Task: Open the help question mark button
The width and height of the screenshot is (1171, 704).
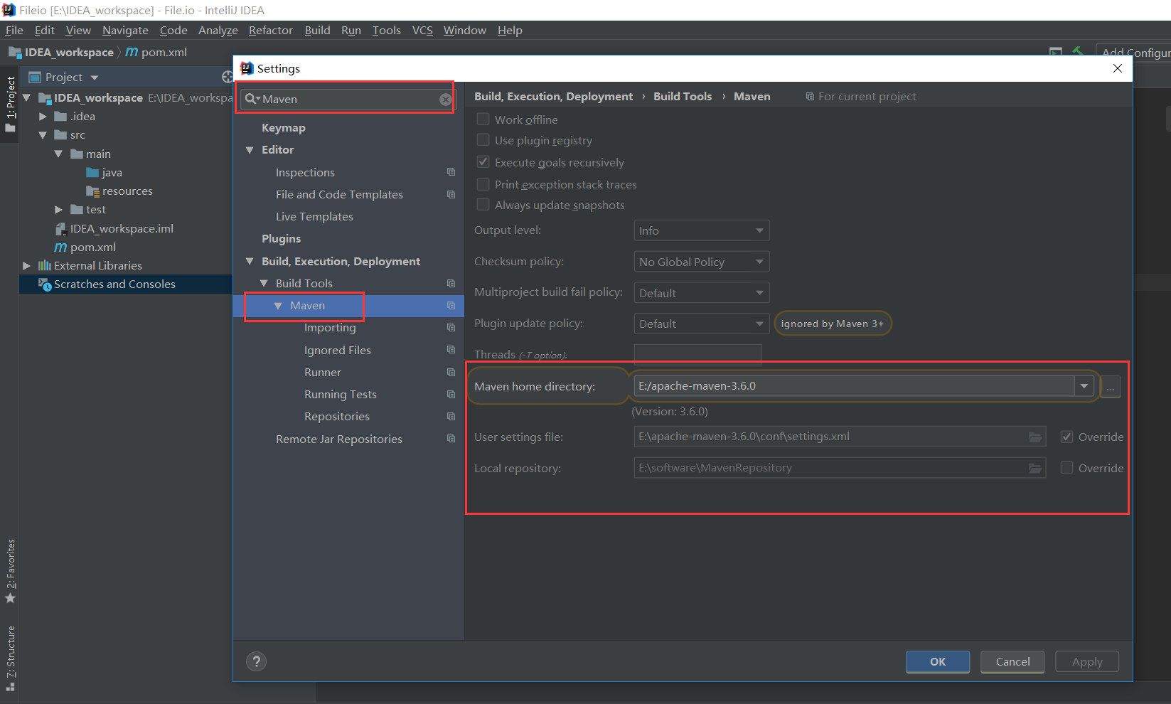Action: point(256,662)
